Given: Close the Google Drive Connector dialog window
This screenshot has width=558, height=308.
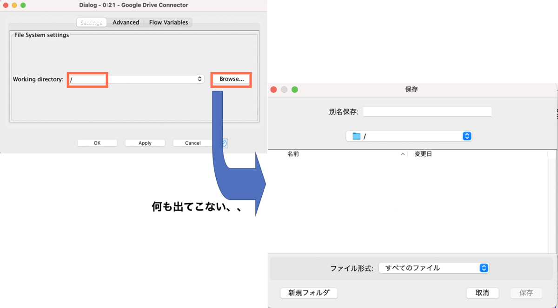Looking at the screenshot, I should coord(5,5).
